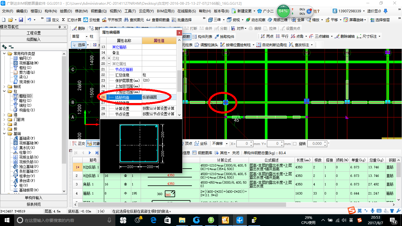Expand the 门窗洞 tree folder
Viewport: 402px width, 226px height.
[x=4, y=119]
